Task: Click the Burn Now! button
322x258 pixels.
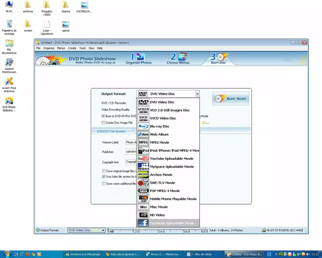Action: point(231,99)
